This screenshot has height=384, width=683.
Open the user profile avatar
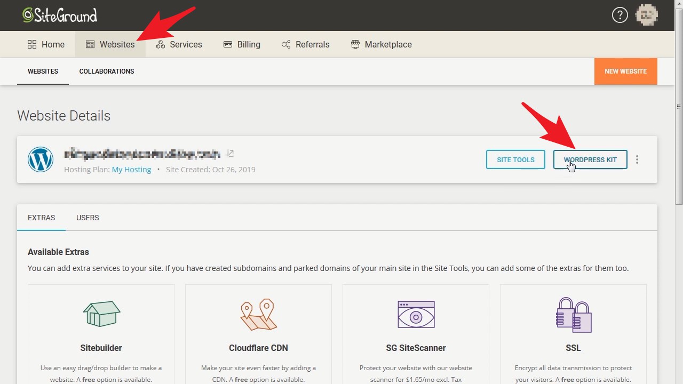647,15
